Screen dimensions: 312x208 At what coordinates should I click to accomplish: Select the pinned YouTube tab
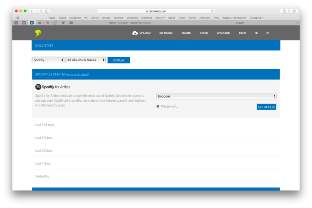point(71,23)
